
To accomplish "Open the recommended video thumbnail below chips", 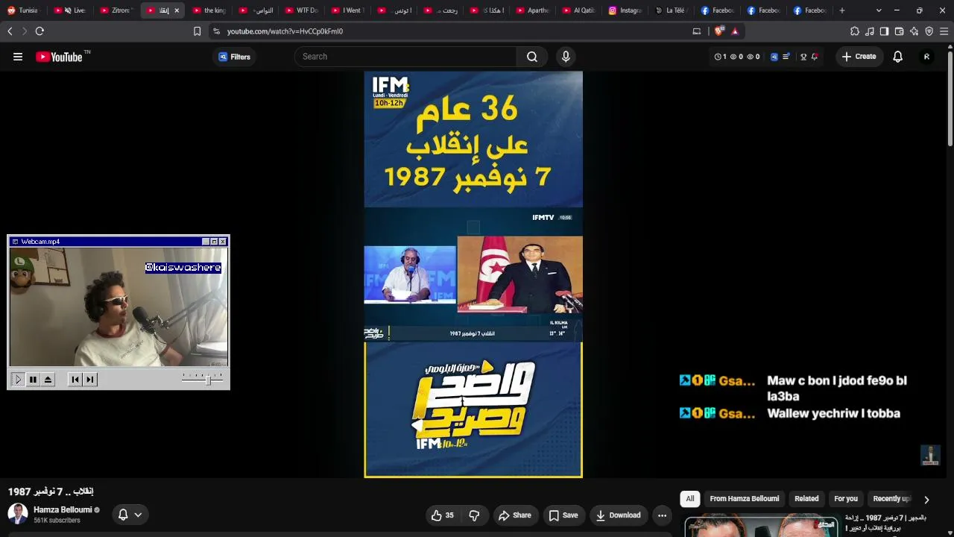I will 761,525.
